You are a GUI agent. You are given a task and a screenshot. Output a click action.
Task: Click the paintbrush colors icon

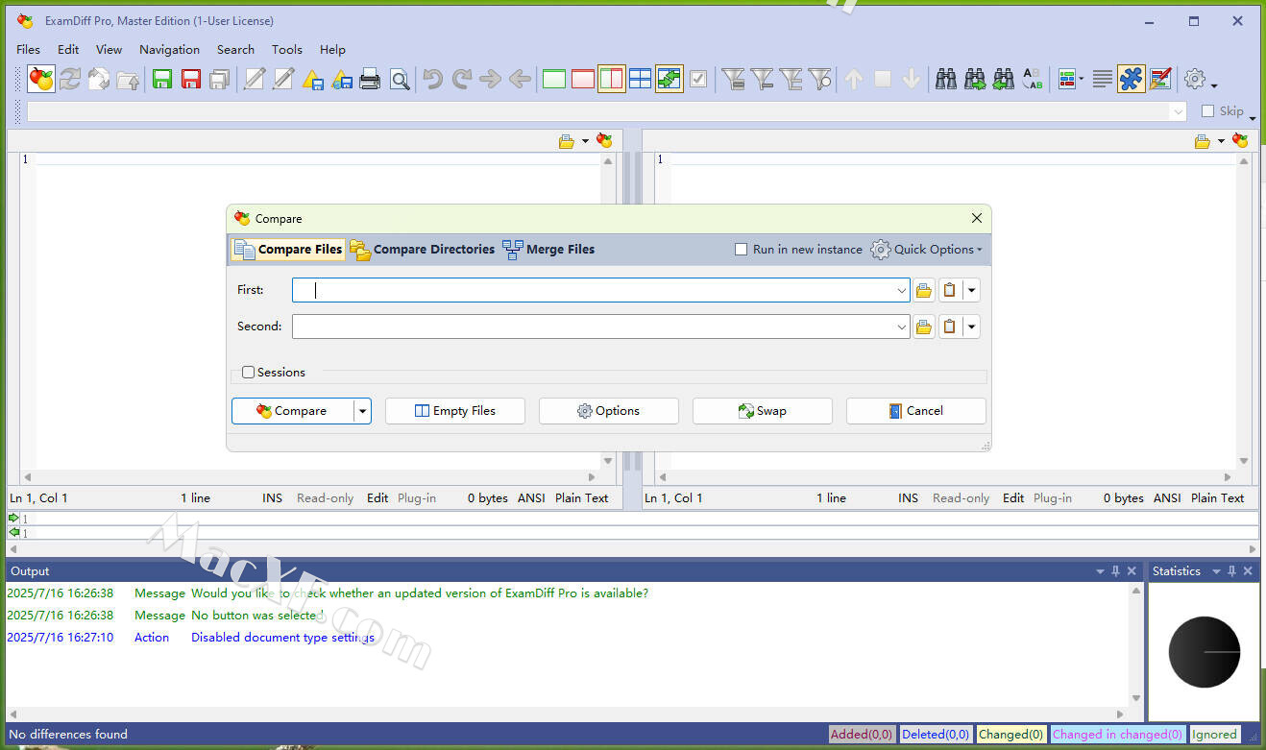[x=1160, y=80]
